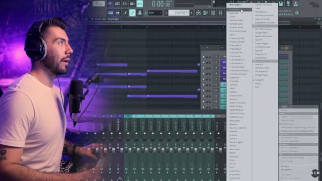Open the playlist view icon
Viewport: 322px width, 181px height.
tap(198, 13)
